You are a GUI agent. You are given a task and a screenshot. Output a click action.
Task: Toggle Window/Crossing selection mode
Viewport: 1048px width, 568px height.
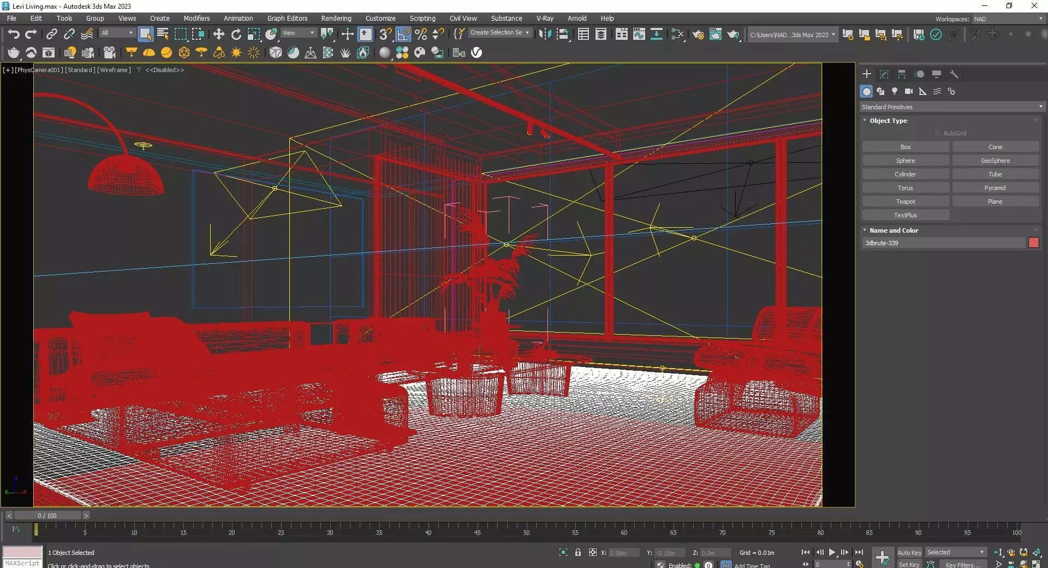point(198,34)
